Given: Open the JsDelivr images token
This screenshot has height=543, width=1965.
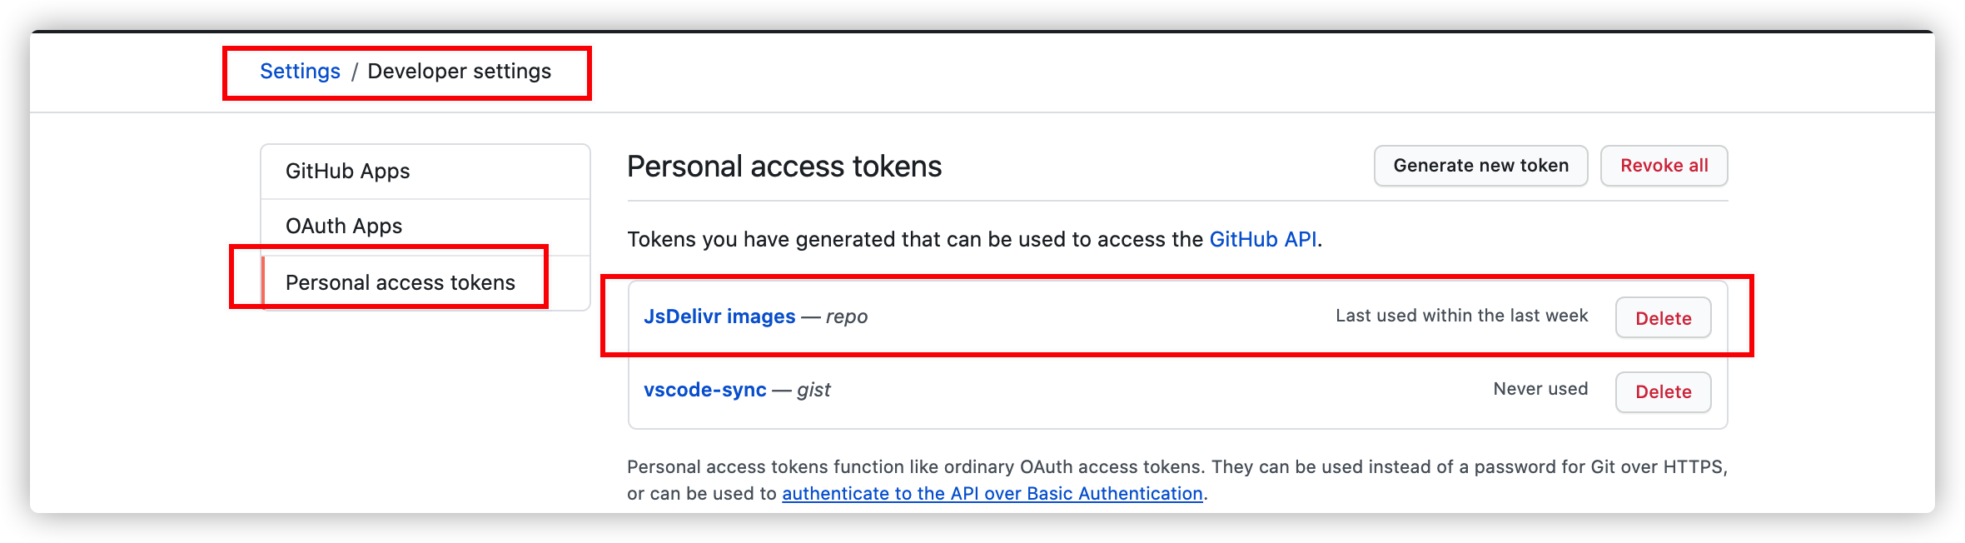Looking at the screenshot, I should click(719, 316).
